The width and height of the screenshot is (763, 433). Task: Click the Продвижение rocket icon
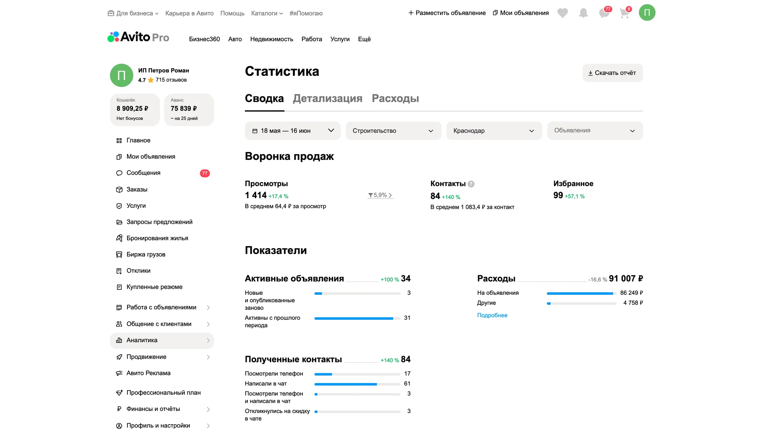[x=119, y=357]
